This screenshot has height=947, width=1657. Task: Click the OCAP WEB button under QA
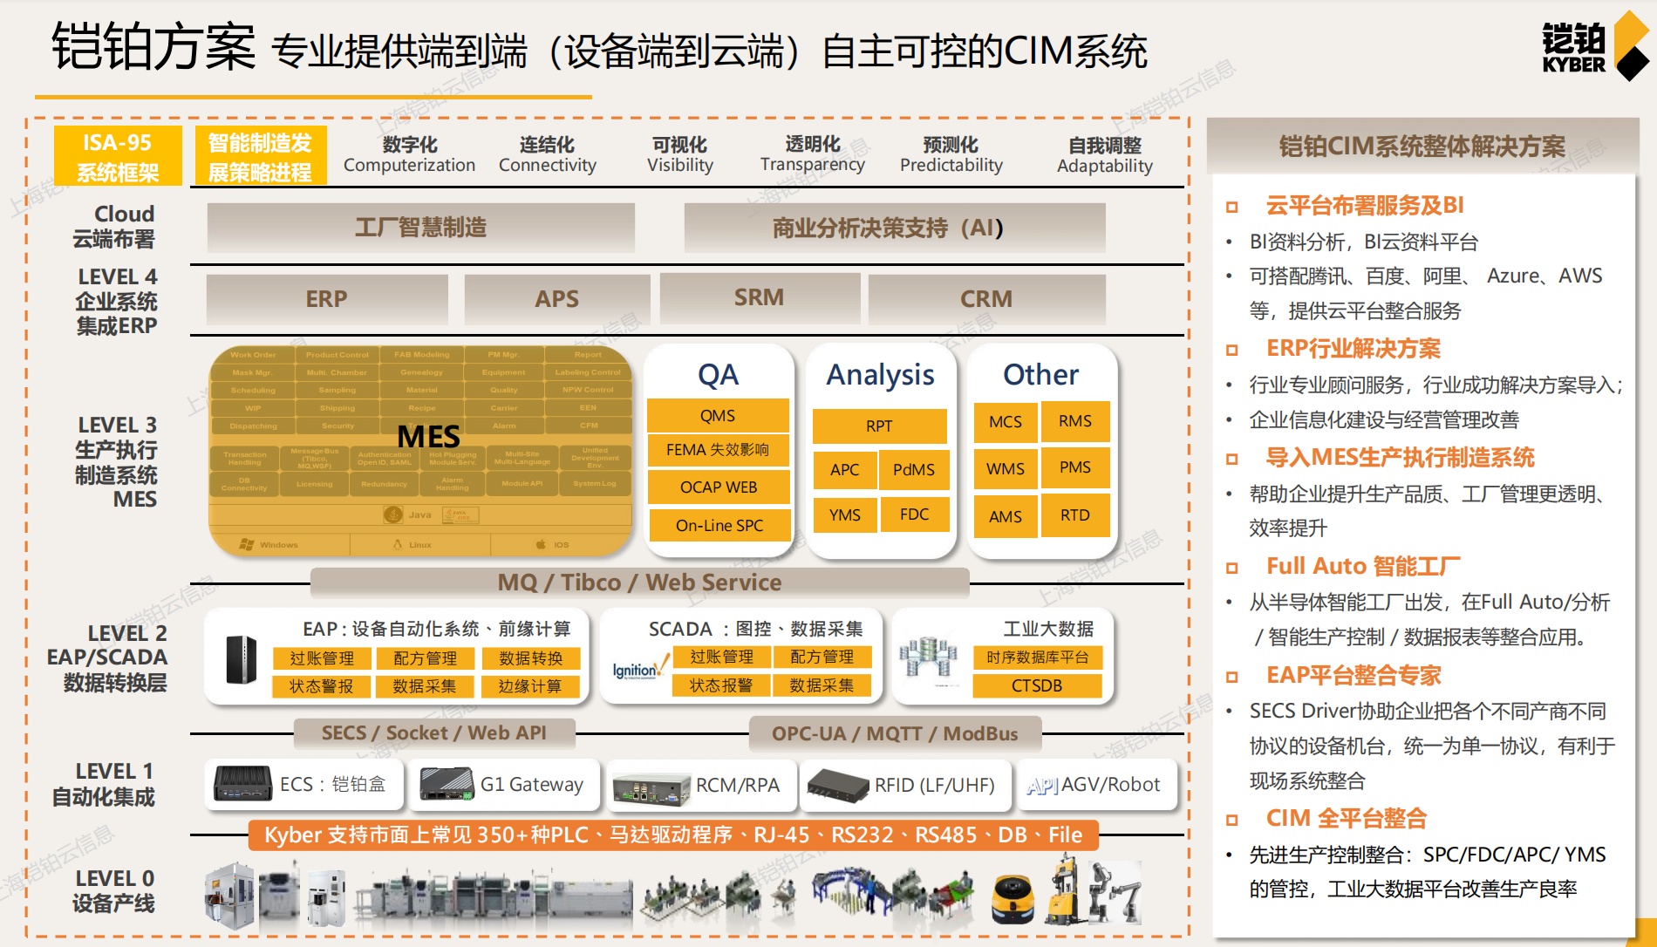[718, 487]
